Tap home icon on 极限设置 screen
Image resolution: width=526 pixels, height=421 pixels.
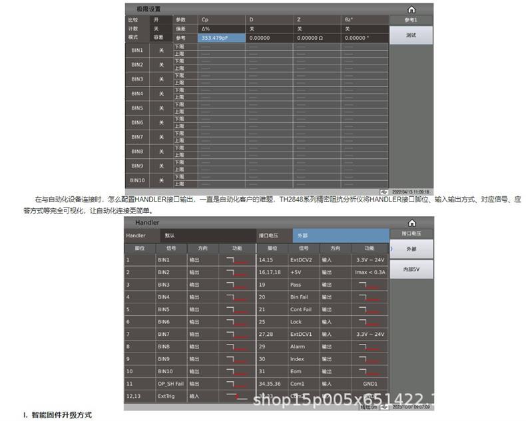click(x=411, y=9)
